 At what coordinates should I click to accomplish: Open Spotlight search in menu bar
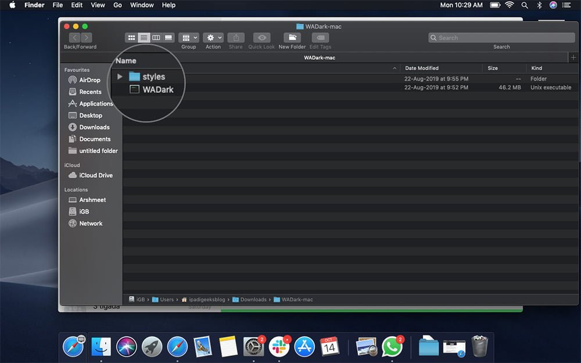click(525, 5)
